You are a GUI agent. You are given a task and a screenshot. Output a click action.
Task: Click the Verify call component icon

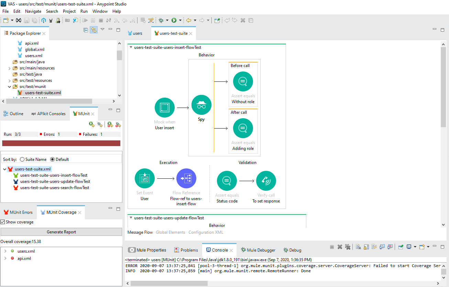point(266,181)
